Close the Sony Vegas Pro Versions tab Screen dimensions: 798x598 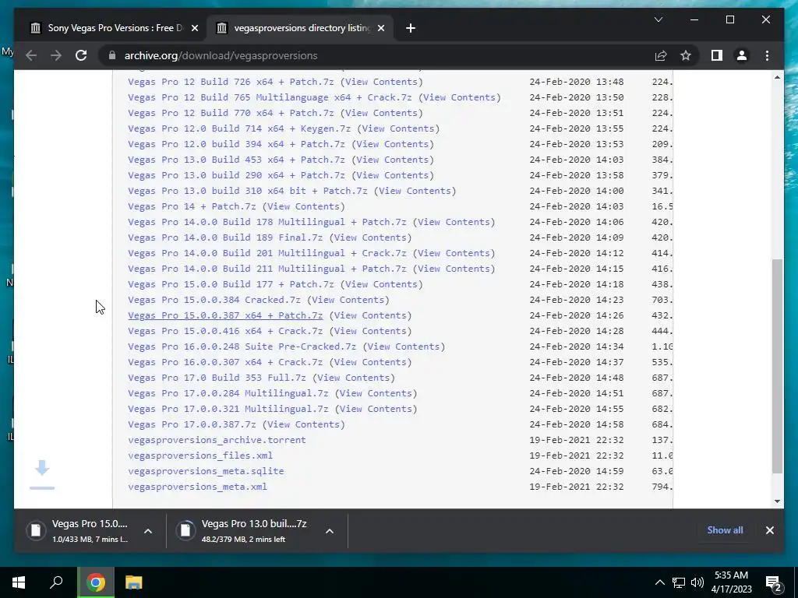(194, 29)
